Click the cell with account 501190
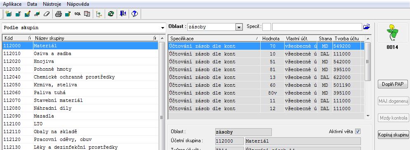The width and height of the screenshot is (410, 150). [x=346, y=85]
